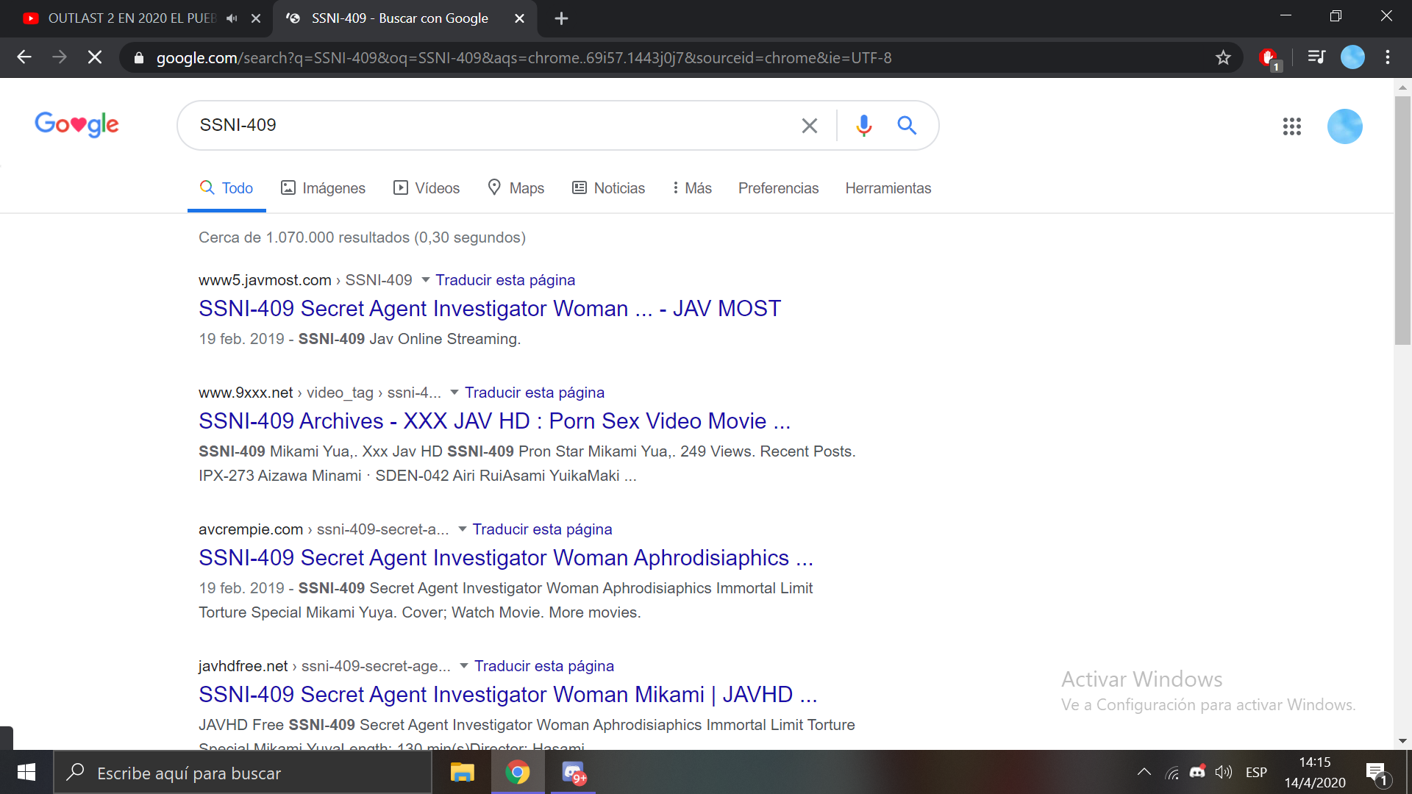Image resolution: width=1412 pixels, height=794 pixels.
Task: Click the blue search magnifier button
Action: (x=907, y=126)
